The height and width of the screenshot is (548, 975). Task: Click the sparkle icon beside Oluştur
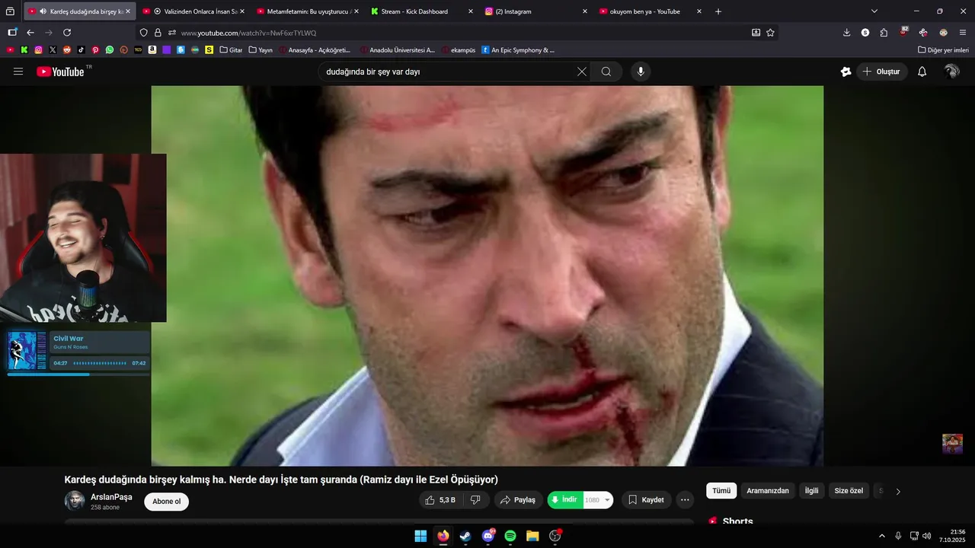(846, 72)
